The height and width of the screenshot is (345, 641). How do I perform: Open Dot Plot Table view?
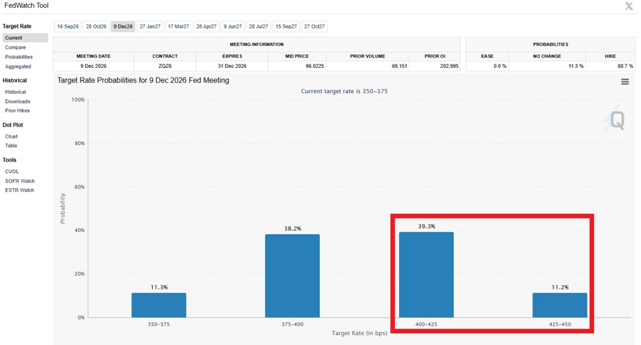[x=11, y=146]
